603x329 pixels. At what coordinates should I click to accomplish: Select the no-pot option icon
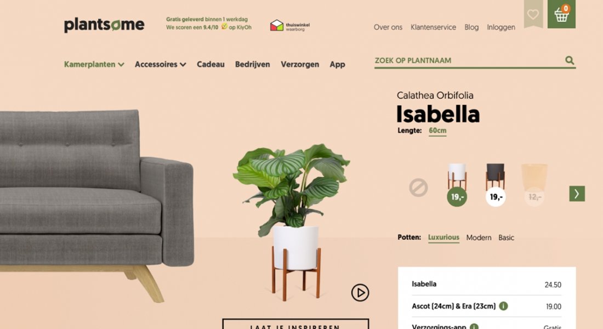pyautogui.click(x=418, y=188)
